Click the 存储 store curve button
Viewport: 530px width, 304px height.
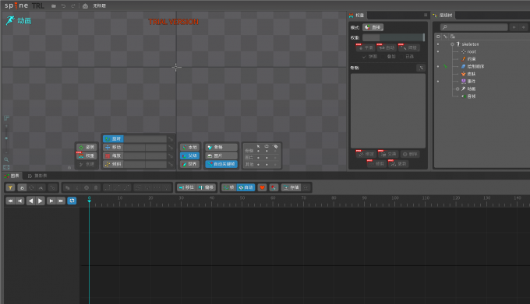291,187
